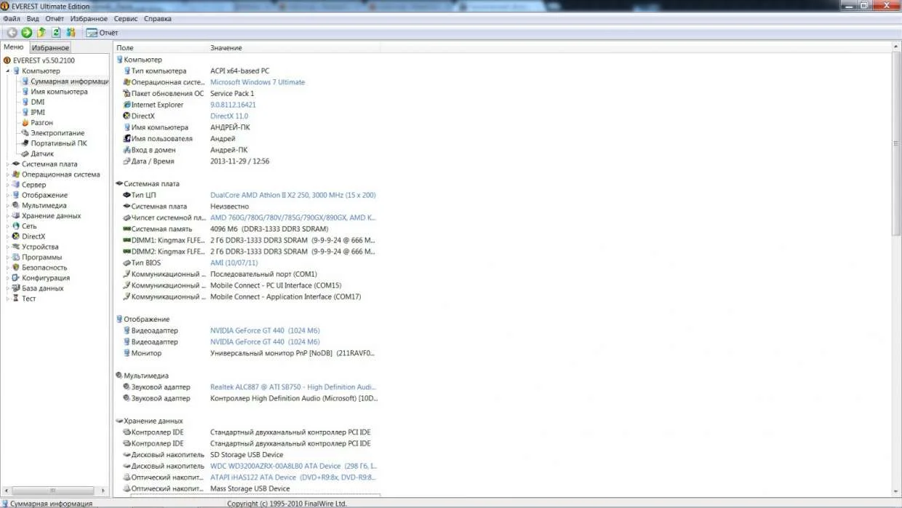Click the Устройства tree icon
This screenshot has height=508, width=902.
pos(16,247)
